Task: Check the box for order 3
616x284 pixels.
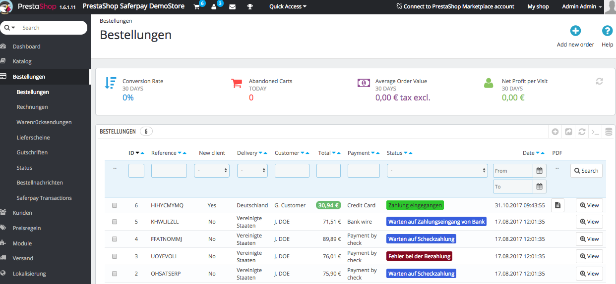Action: [x=115, y=256]
